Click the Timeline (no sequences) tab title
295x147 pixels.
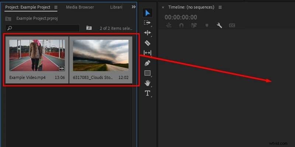[x=191, y=7]
